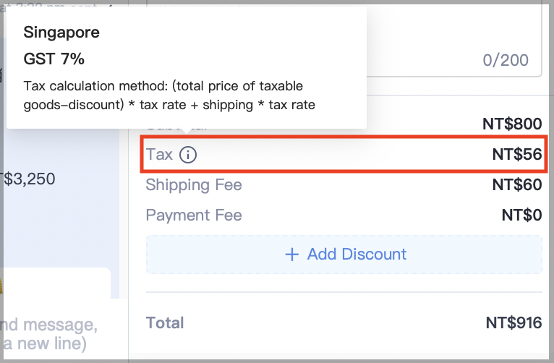This screenshot has height=363, width=554.
Task: Click the white chat bubble on the left
Action: 56,283
